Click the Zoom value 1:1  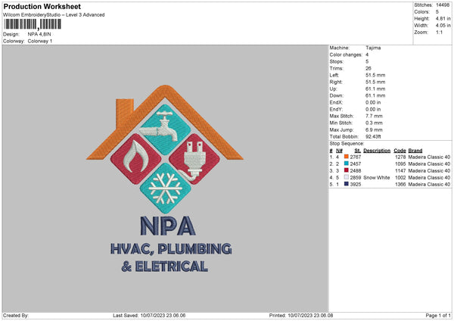(x=439, y=32)
